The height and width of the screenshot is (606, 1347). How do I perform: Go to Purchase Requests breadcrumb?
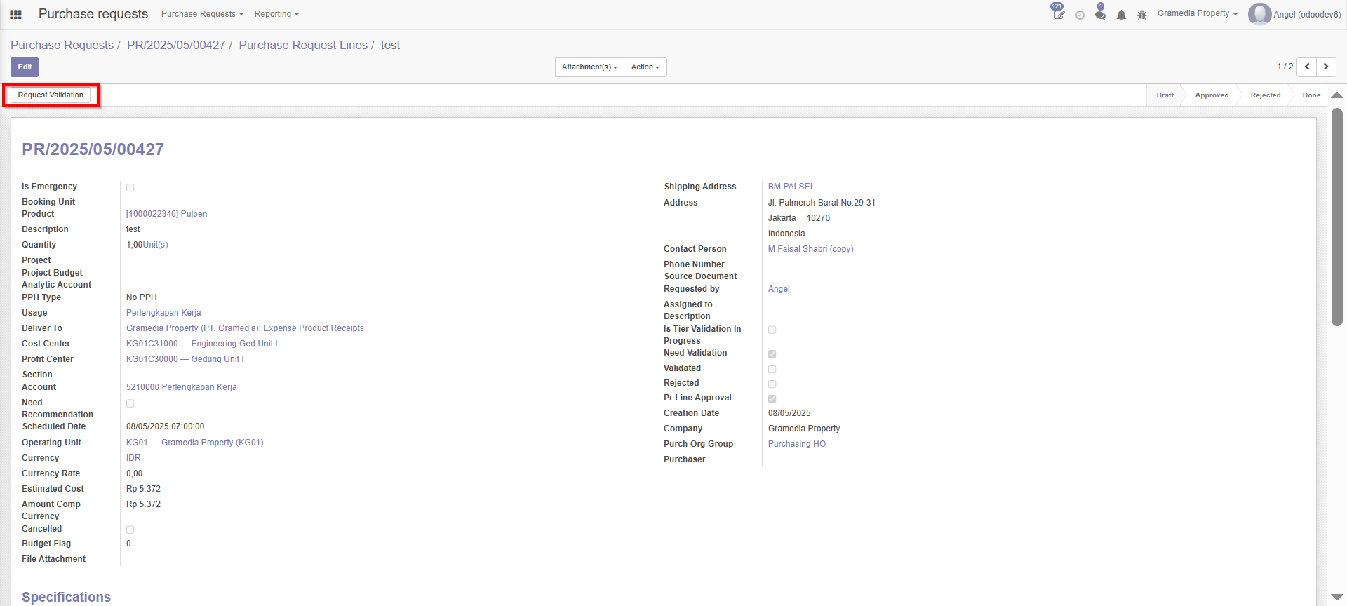[62, 45]
